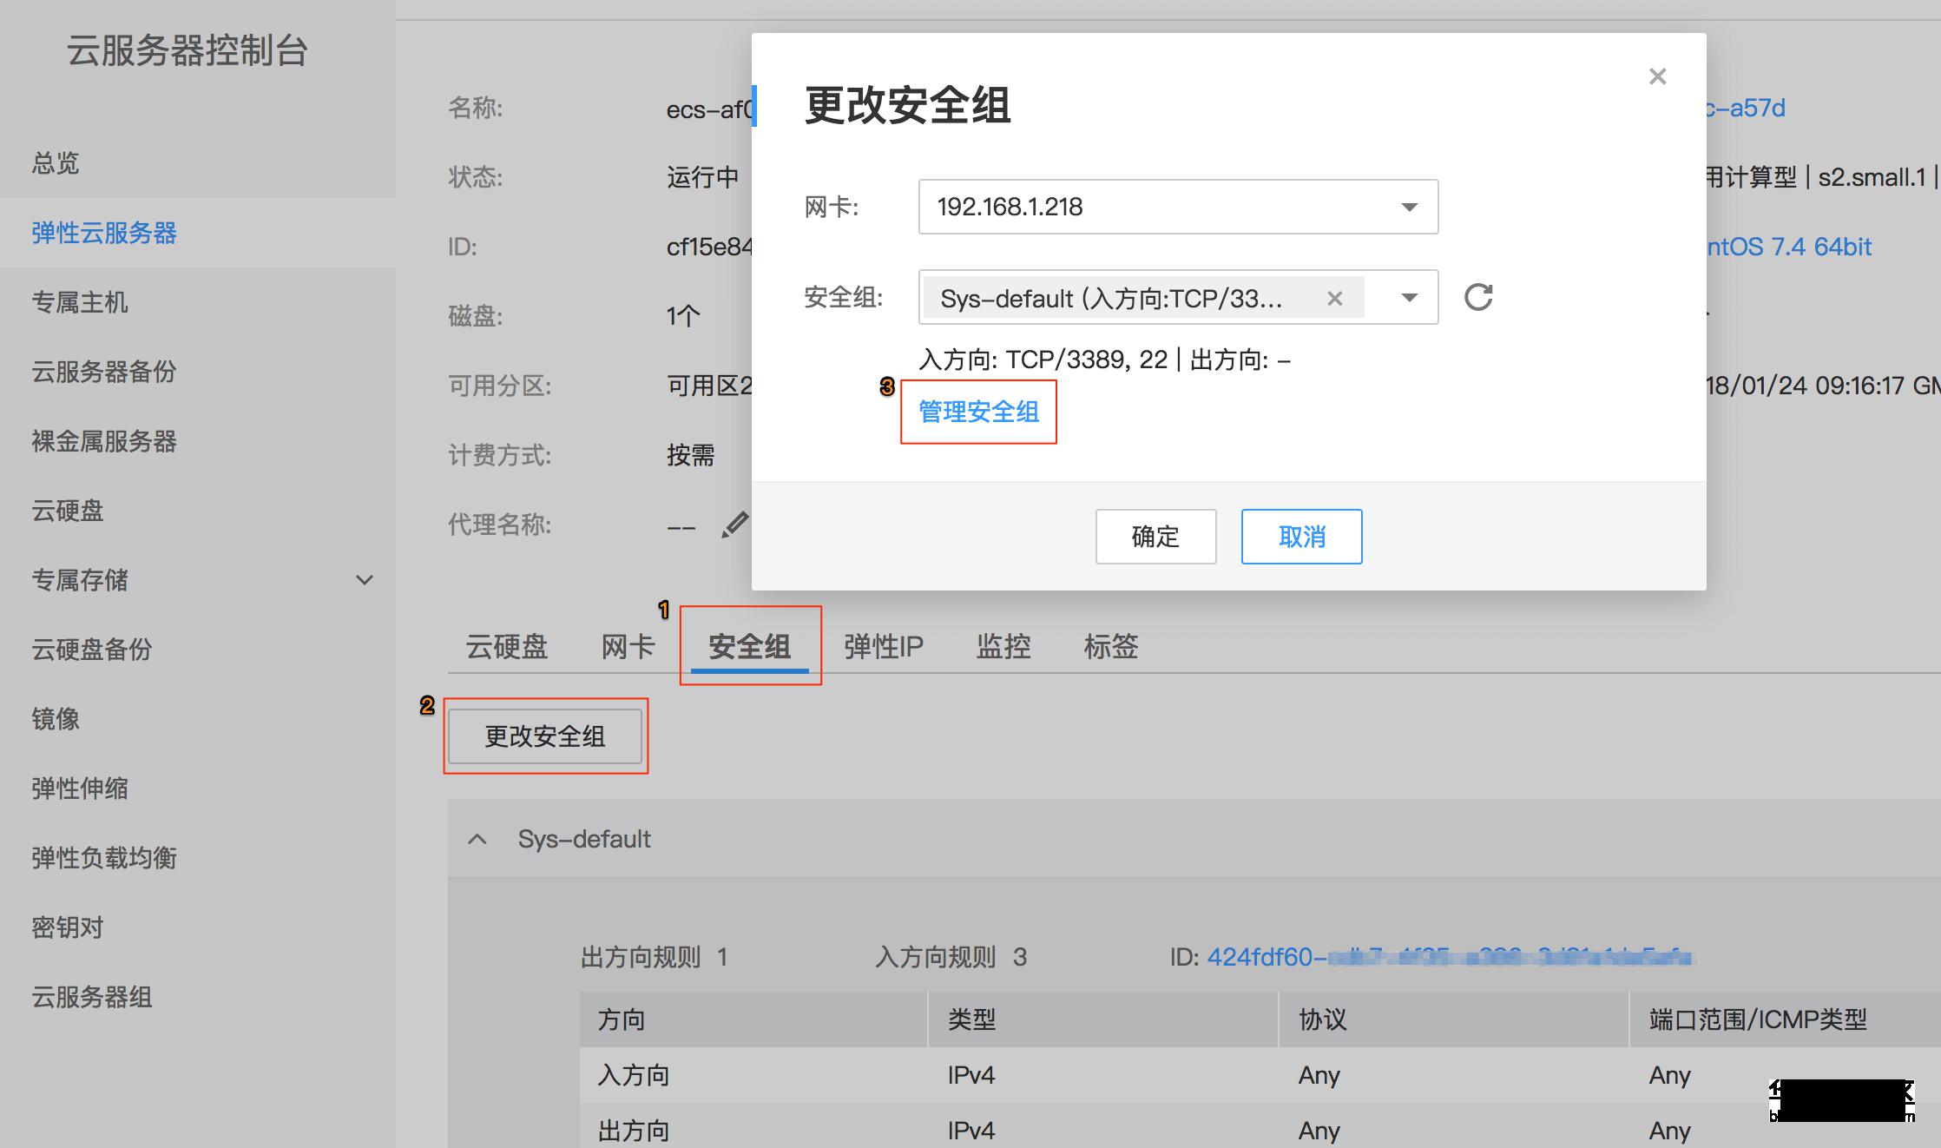The image size is (1941, 1148).
Task: Go to 总览 in the sidebar
Action: (x=56, y=163)
